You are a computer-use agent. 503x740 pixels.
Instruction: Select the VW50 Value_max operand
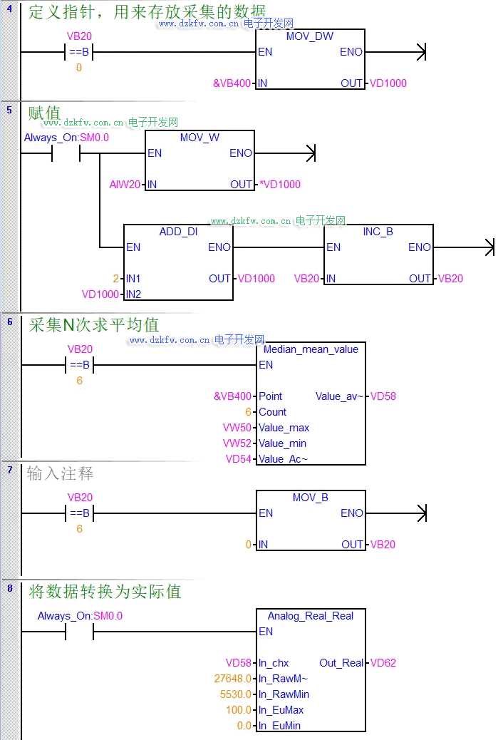(x=237, y=428)
